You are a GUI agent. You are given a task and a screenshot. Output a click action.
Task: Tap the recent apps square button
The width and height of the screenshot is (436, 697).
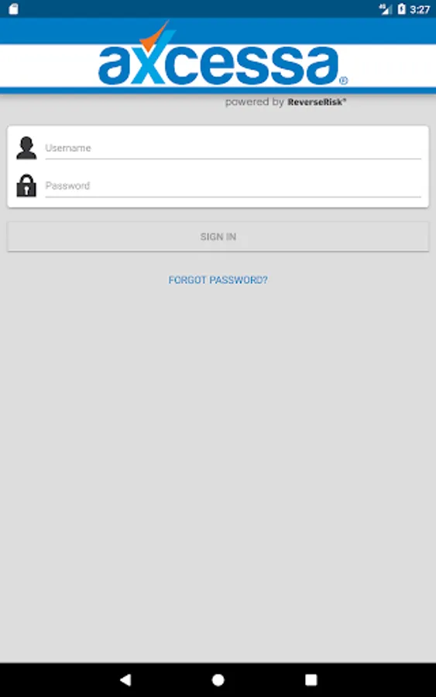pos(311,680)
